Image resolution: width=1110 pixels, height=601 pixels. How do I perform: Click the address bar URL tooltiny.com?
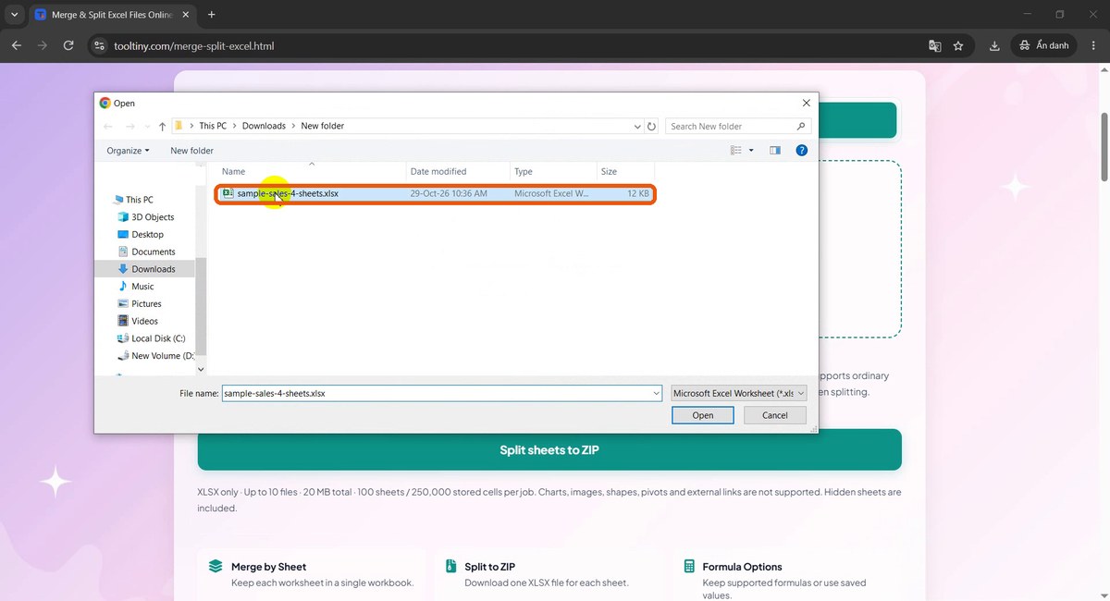tap(193, 45)
